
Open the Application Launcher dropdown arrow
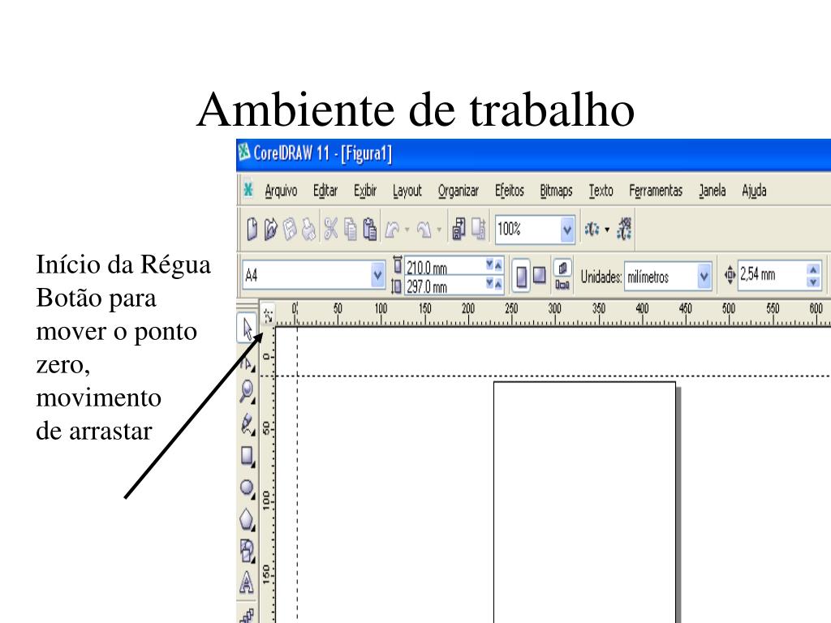(607, 230)
